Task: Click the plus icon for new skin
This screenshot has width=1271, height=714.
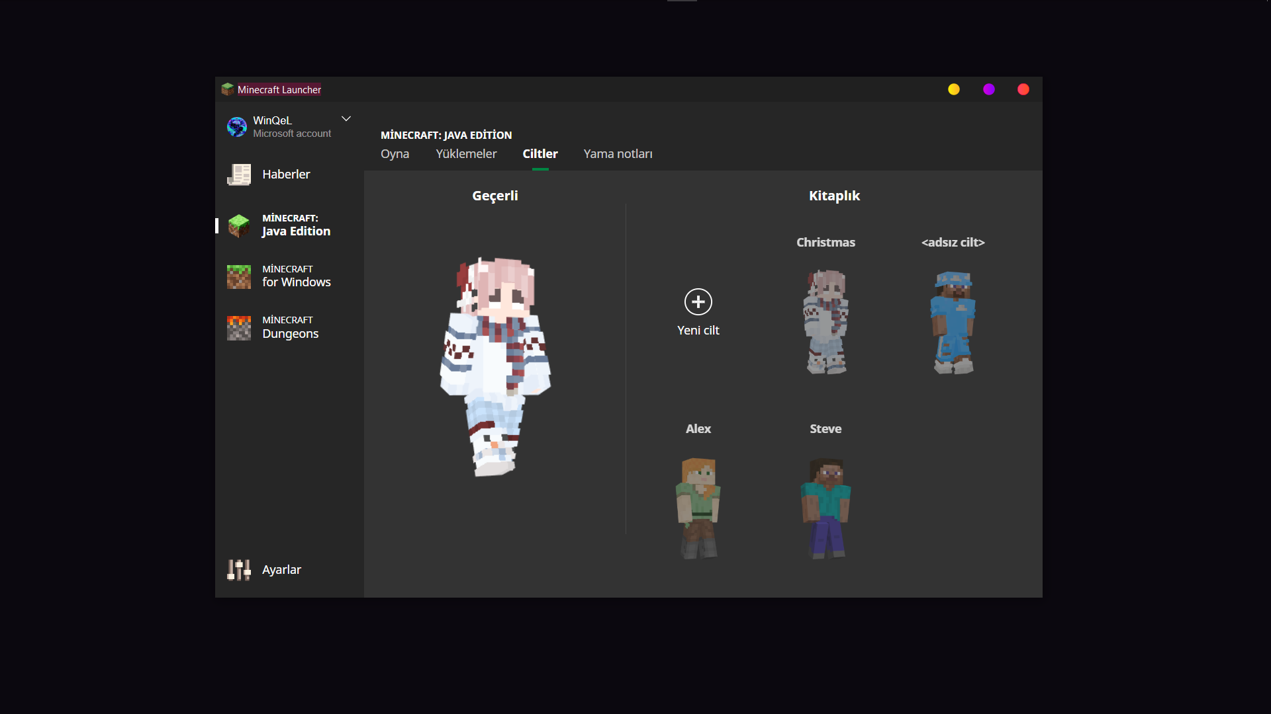Action: [x=698, y=302]
